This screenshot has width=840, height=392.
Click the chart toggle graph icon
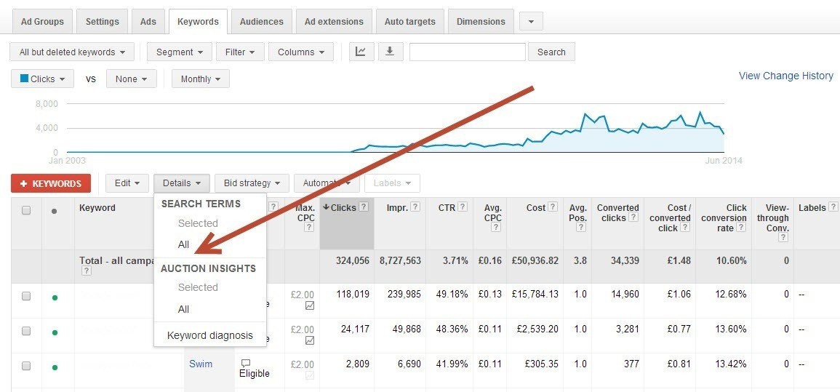click(x=361, y=52)
